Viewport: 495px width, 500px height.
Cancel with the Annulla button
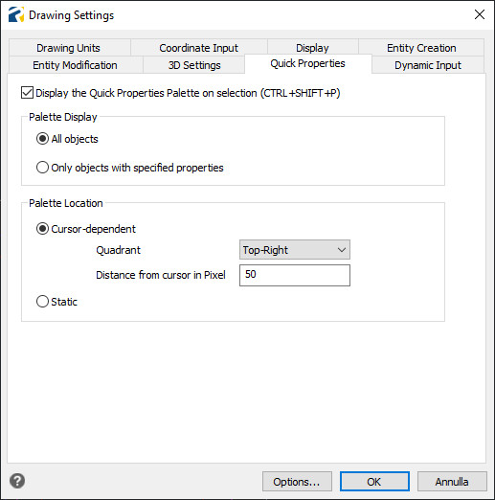pyautogui.click(x=452, y=482)
